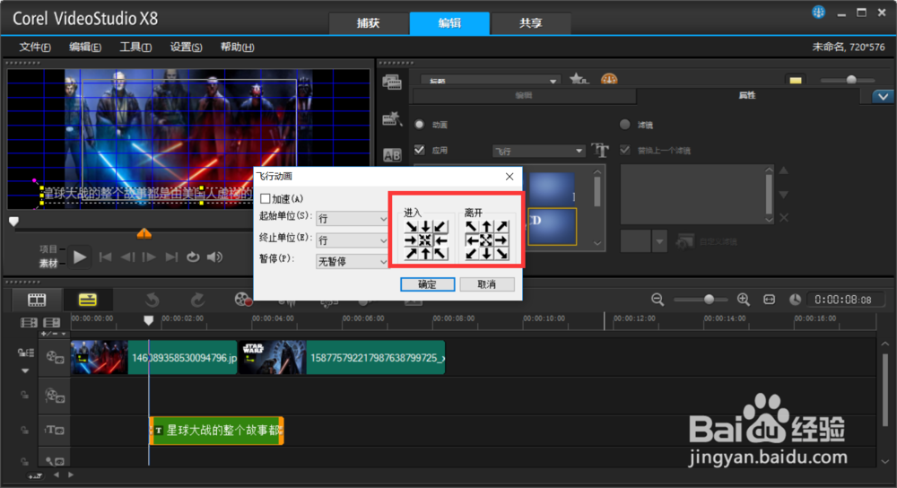The image size is (897, 488).
Task: Select the enter-from-bottom-right arrow under 进入
Action: 440,254
